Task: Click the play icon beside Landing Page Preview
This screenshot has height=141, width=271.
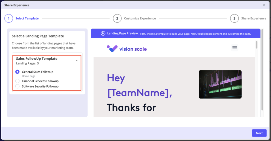Action: click(103, 33)
